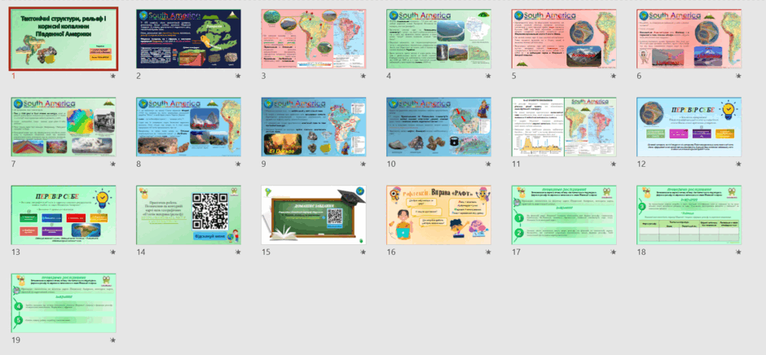Click the animation star under slide 2
The height and width of the screenshot is (355, 766).
click(239, 76)
